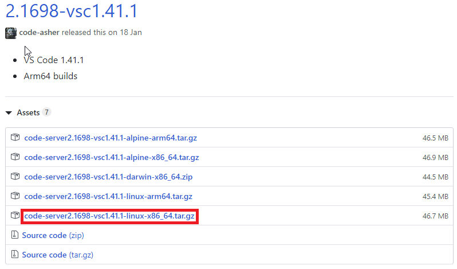This screenshot has height=269, width=457.
Task: Click package icon beside alpine-x86_64 asset
Action: pyautogui.click(x=15, y=157)
